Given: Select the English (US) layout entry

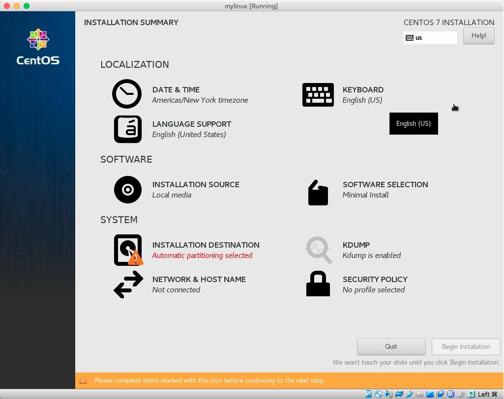Looking at the screenshot, I should tap(413, 123).
